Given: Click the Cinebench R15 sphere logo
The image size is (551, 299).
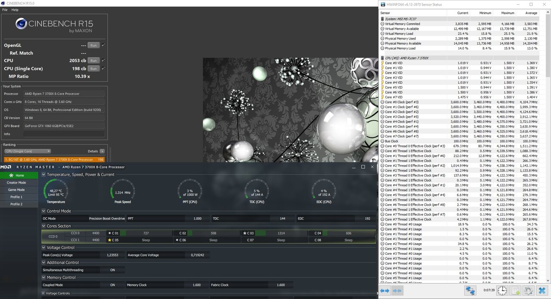Looking at the screenshot, I should [x=22, y=23].
